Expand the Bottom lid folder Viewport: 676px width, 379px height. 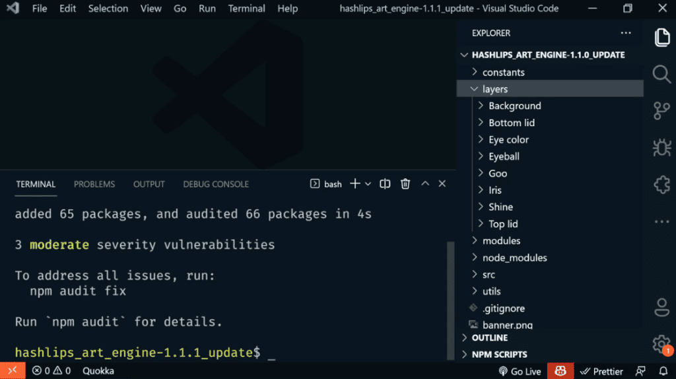481,122
